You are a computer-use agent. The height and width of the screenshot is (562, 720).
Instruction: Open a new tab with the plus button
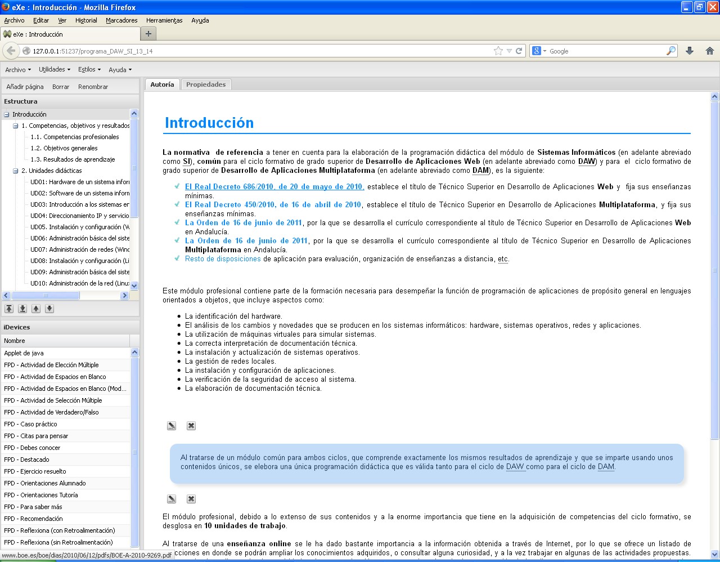pos(148,34)
